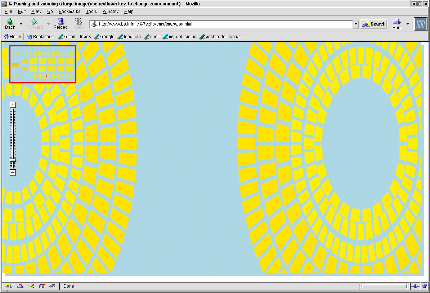Toggle the online/offline connection icon
Image resolution: width=430 pixels, height=293 pixels.
[415, 286]
